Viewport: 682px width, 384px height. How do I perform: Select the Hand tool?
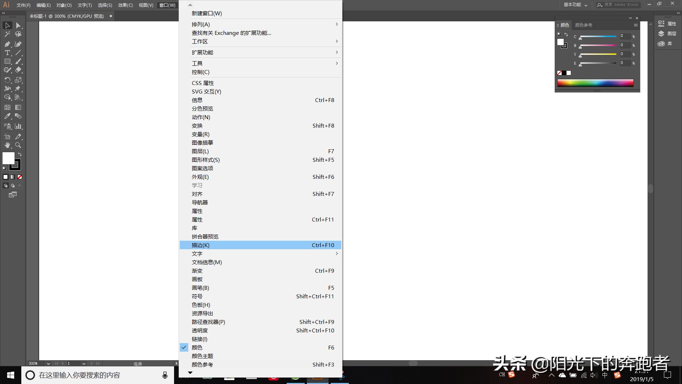(7, 145)
